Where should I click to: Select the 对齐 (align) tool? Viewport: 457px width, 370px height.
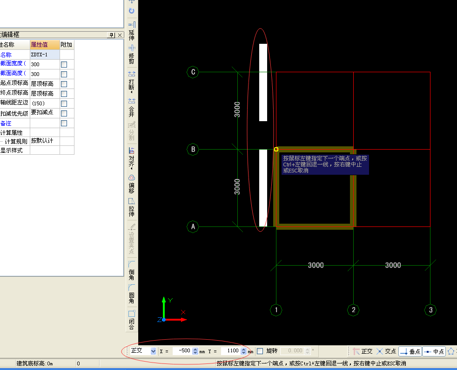coord(132,159)
